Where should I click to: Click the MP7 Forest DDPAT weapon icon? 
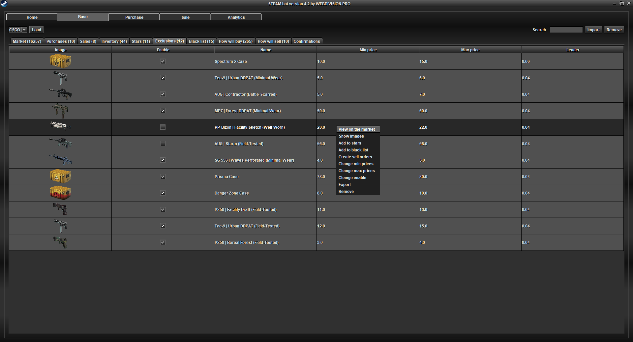60,111
